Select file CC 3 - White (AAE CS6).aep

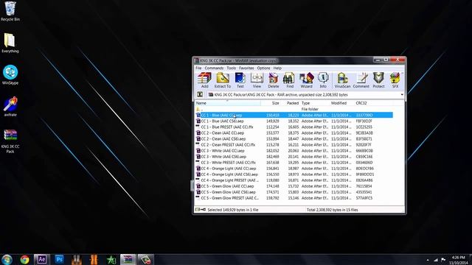[x=294, y=157]
